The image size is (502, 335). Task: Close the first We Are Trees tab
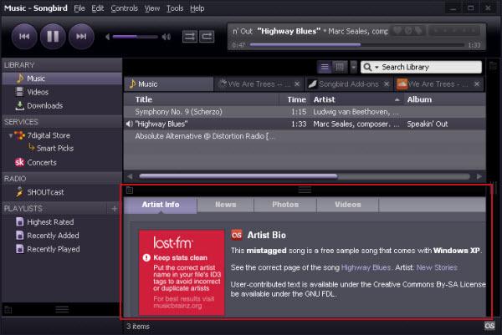(x=297, y=84)
